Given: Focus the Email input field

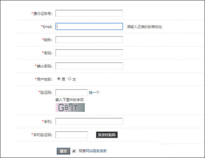Looking at the screenshot, I should [89, 26].
